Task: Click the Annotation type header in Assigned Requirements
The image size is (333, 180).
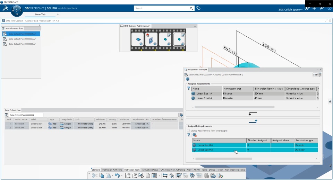Action: (x=238, y=89)
